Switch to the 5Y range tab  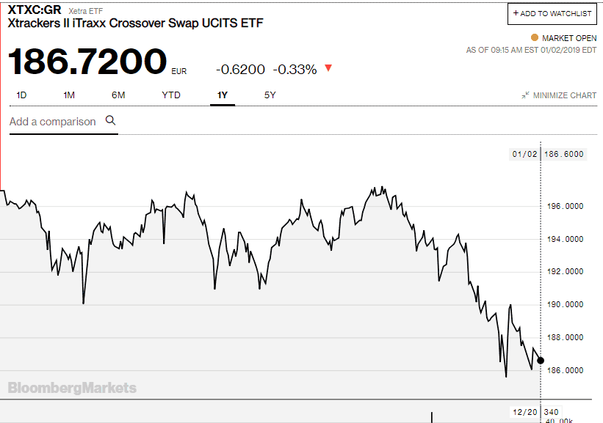pos(270,95)
